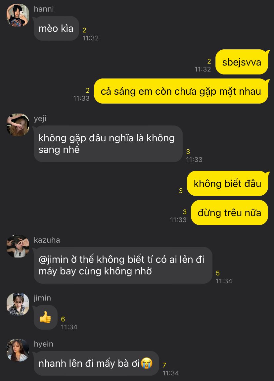Tap the 'cả sáng em còn chưa gặp mặt nhau' bubble
Image resolution: width=274 pixels, height=381 pixels.
(181, 91)
